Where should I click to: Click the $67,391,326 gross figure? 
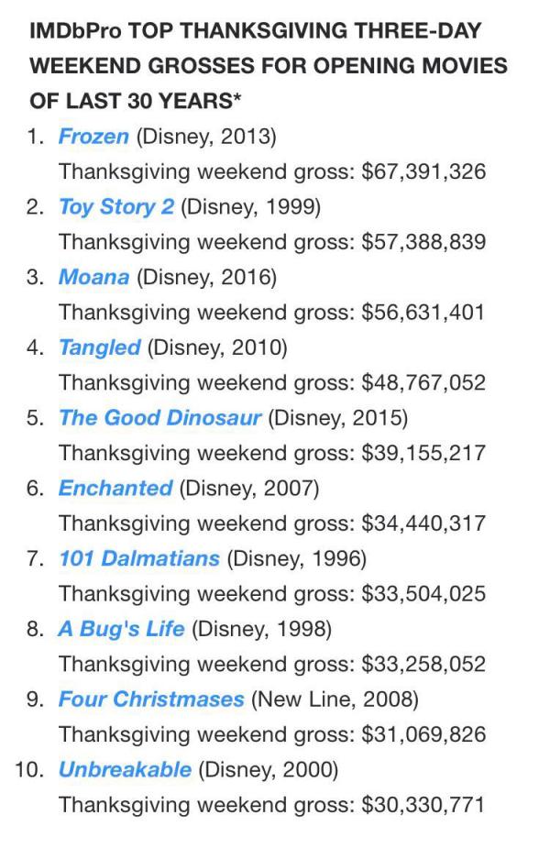(423, 171)
